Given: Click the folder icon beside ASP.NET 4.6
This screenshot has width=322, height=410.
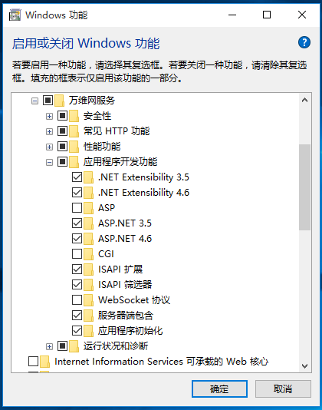Looking at the screenshot, I should point(88,239).
